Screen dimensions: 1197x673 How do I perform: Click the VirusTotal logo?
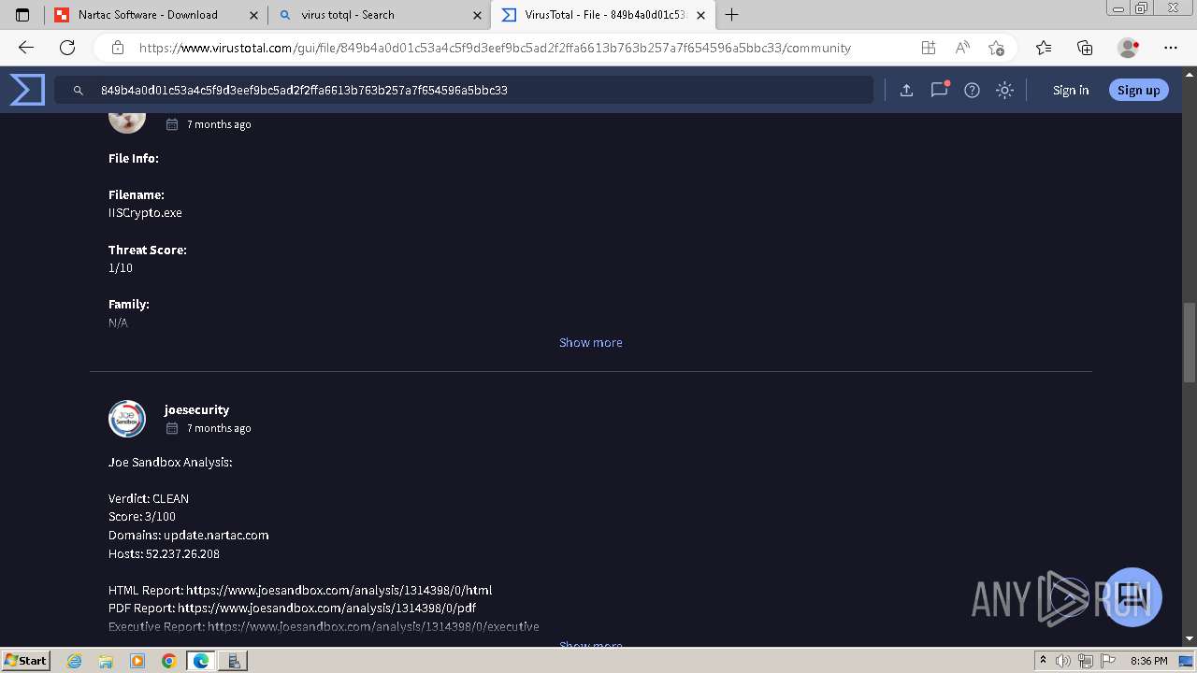27,90
